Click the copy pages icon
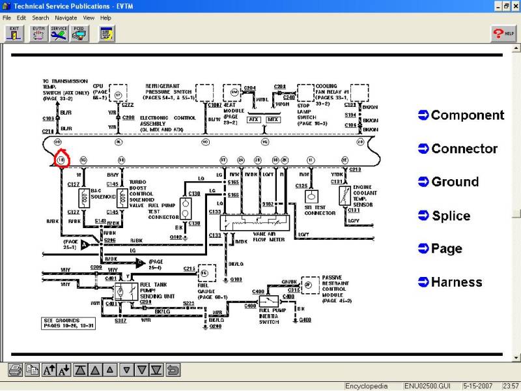Image resolution: width=521 pixels, height=391 pixels. coord(32,369)
